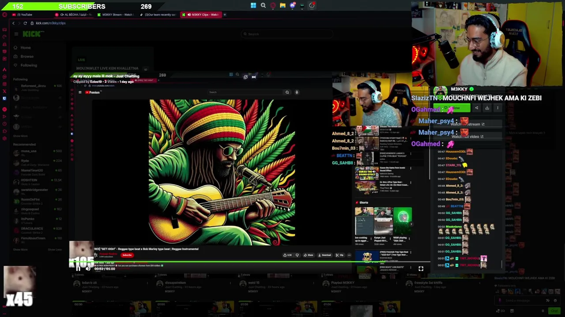
Task: Switch to the AL BÉCHA browser tab
Action: pos(73,15)
